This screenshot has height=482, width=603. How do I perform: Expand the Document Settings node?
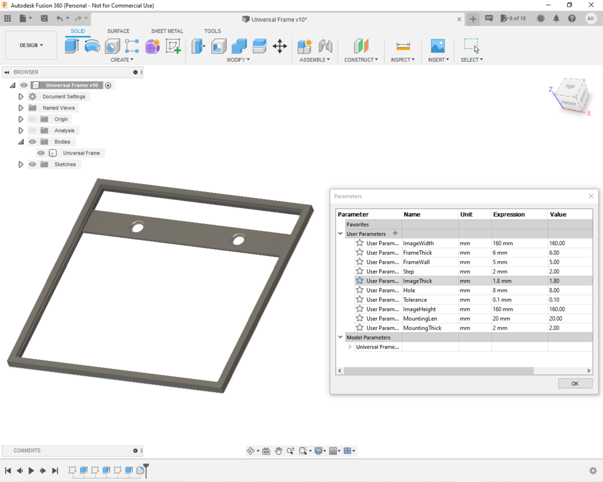21,97
